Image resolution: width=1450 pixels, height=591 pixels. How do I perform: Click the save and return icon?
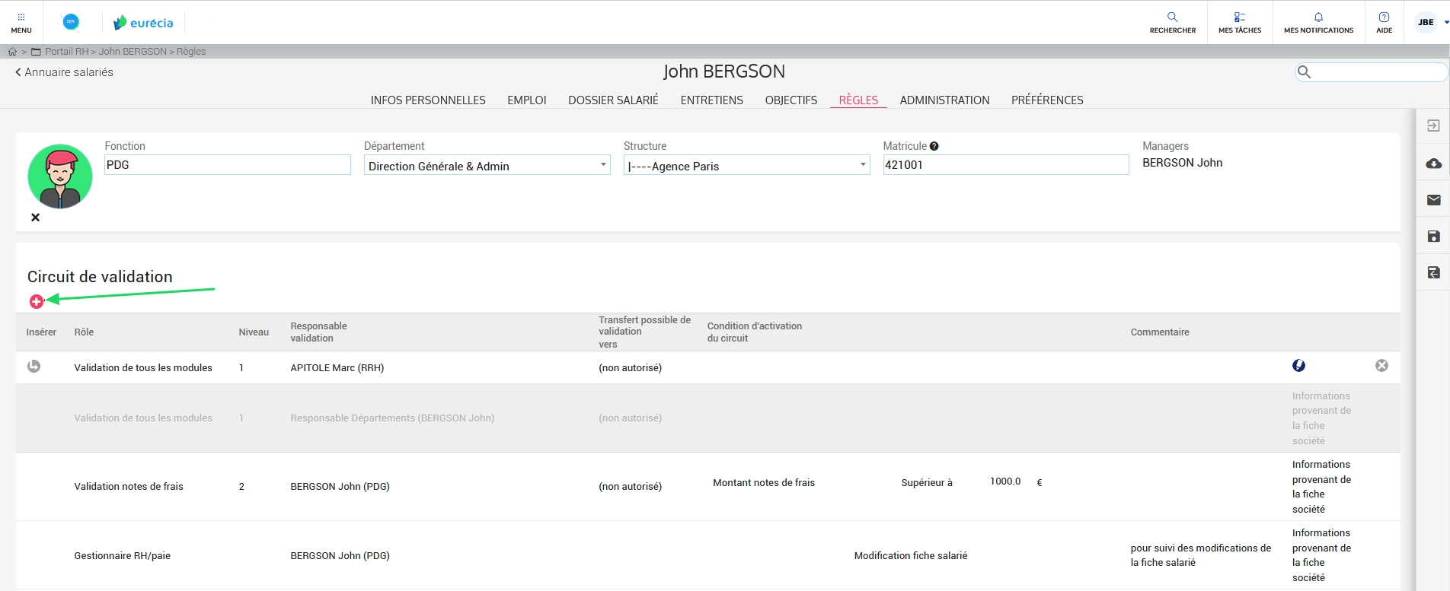1433,272
